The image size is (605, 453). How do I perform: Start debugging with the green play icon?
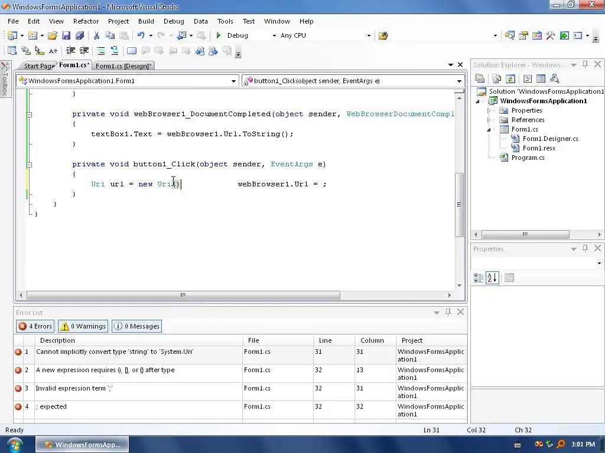(219, 35)
